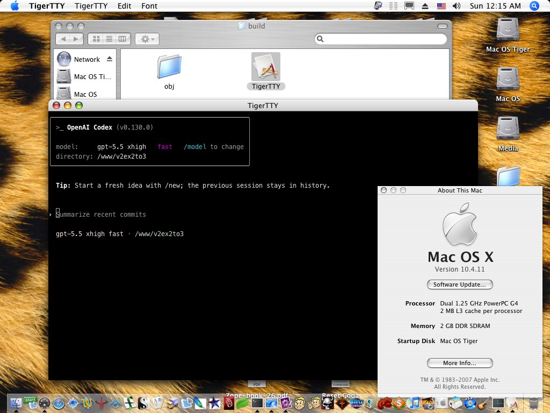Image resolution: width=550 pixels, height=413 pixels.
Task: Click the eject icon in menu bar
Action: [425, 6]
